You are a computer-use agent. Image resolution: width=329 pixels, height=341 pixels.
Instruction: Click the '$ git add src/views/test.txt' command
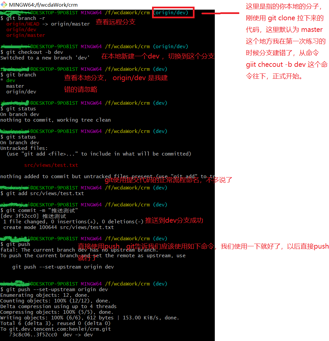pyautogui.click(x=42, y=193)
